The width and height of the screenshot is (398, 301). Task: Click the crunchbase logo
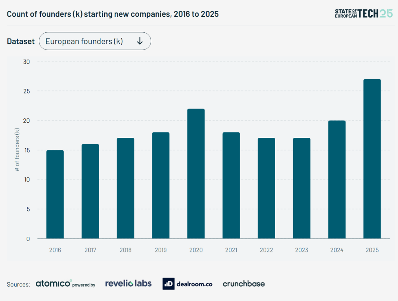coord(243,283)
